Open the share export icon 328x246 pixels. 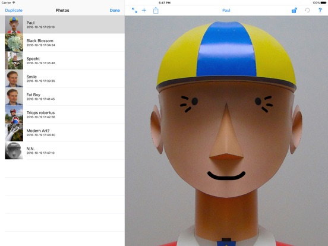coord(156,10)
